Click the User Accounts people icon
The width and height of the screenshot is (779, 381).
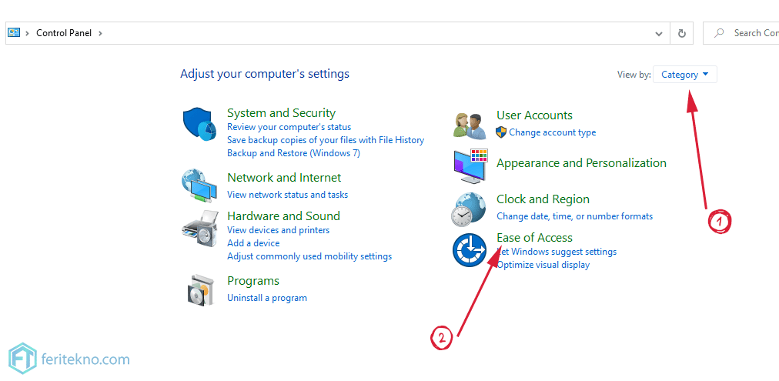pyautogui.click(x=470, y=126)
